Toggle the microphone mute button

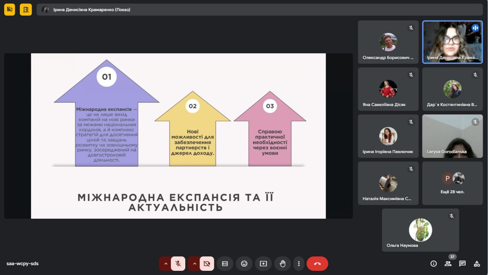178,264
